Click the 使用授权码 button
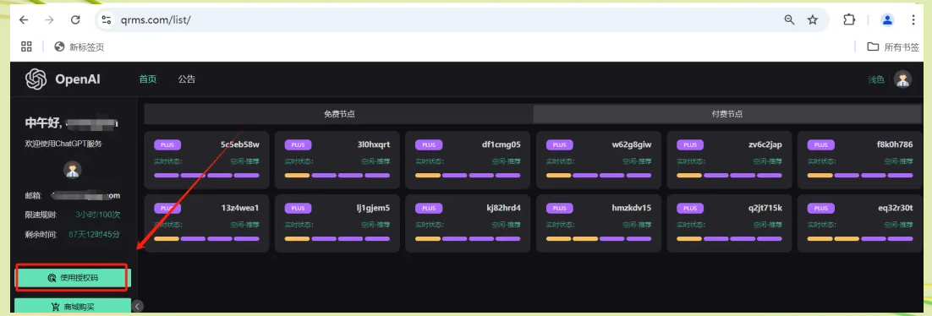 [x=73, y=277]
